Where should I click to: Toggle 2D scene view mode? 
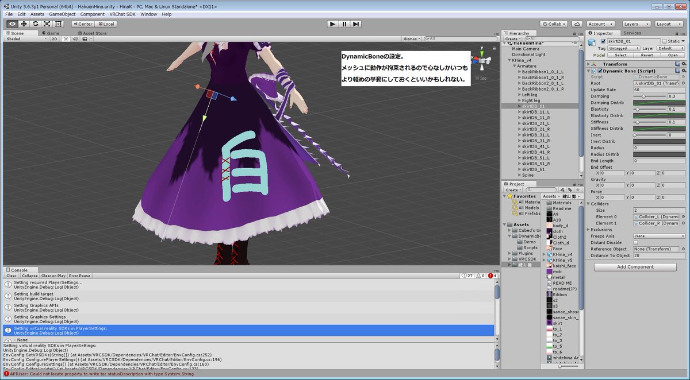pos(55,39)
